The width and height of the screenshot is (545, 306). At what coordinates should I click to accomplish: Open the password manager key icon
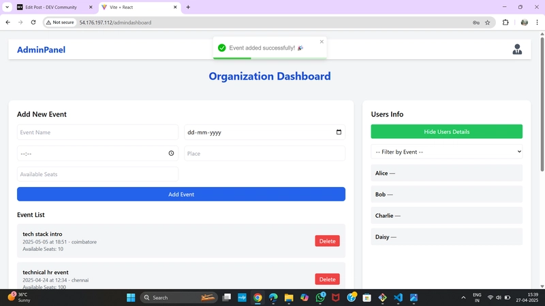(x=476, y=22)
